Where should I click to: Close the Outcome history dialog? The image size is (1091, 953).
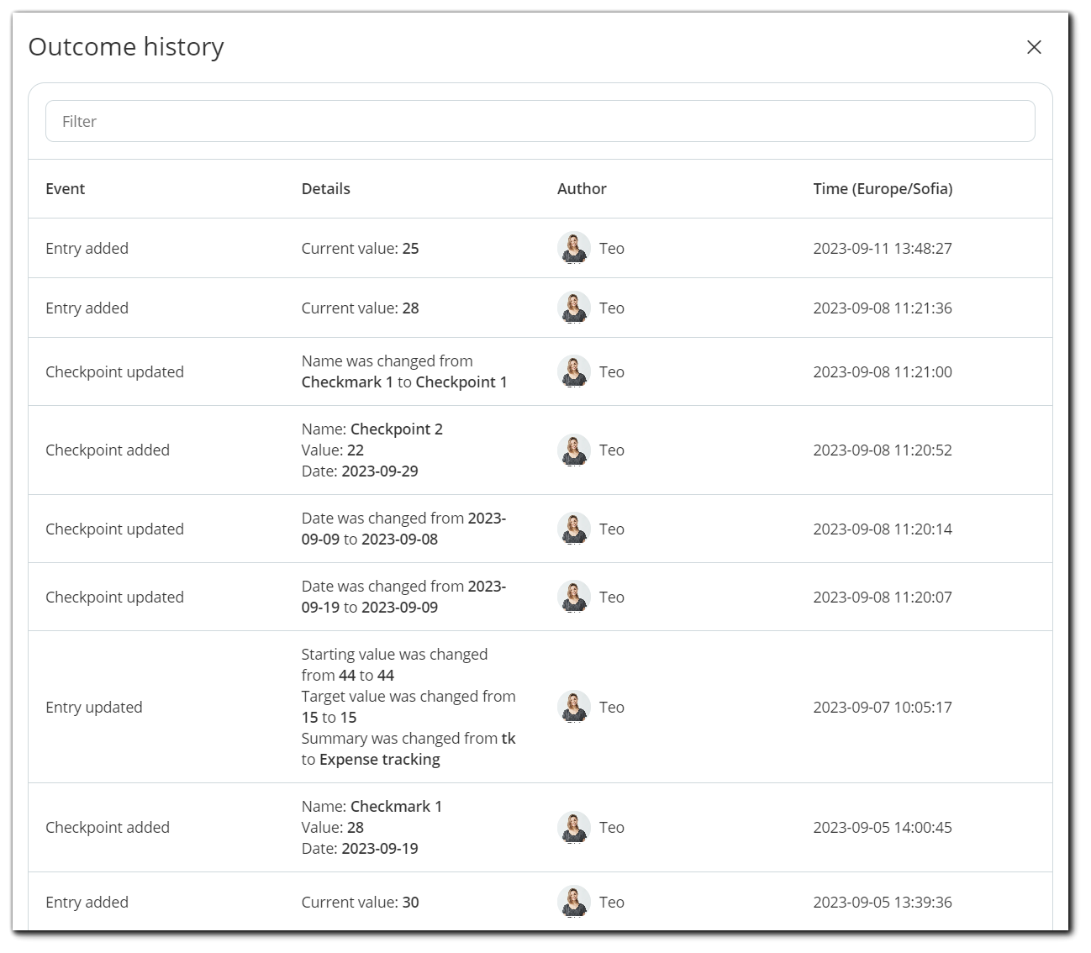pos(1034,47)
